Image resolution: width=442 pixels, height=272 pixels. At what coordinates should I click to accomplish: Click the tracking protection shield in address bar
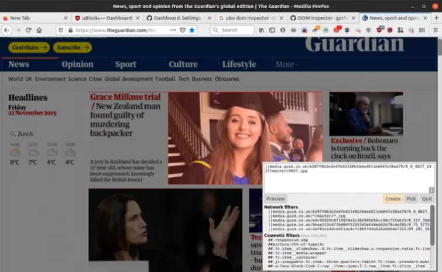pos(61,30)
